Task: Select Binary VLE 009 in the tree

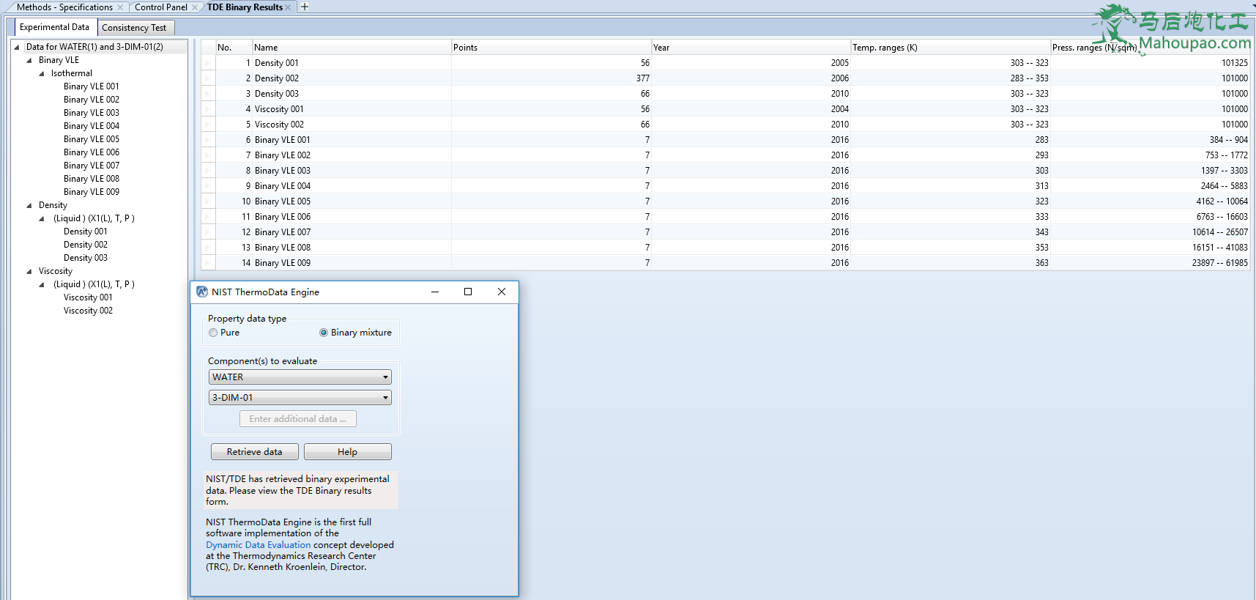Action: [92, 192]
